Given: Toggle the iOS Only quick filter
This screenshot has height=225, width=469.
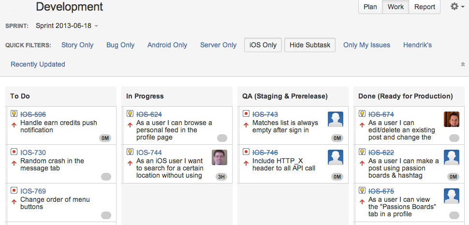Looking at the screenshot, I should pyautogui.click(x=263, y=45).
